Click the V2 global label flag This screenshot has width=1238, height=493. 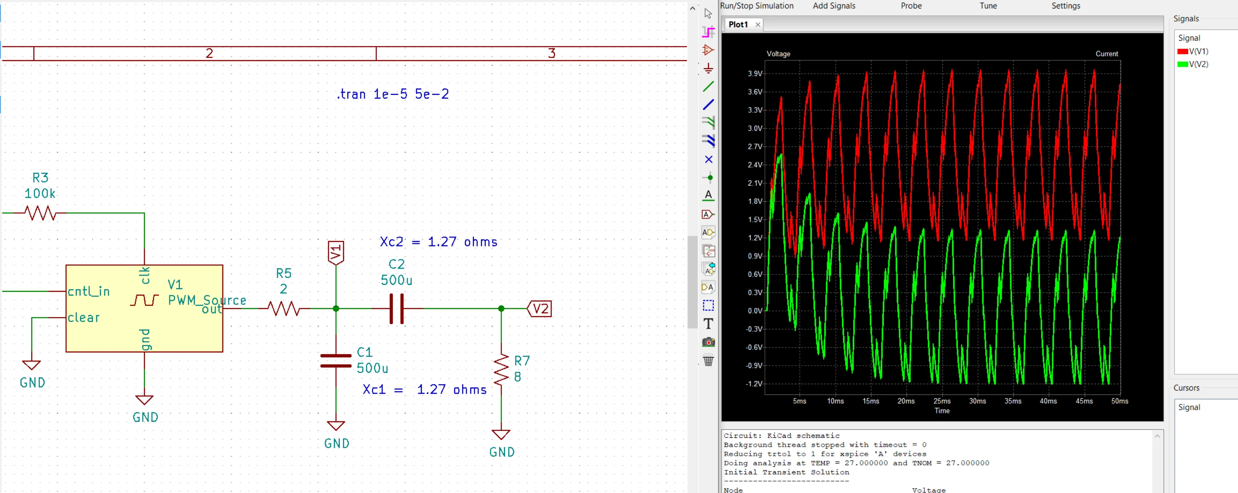click(x=540, y=309)
